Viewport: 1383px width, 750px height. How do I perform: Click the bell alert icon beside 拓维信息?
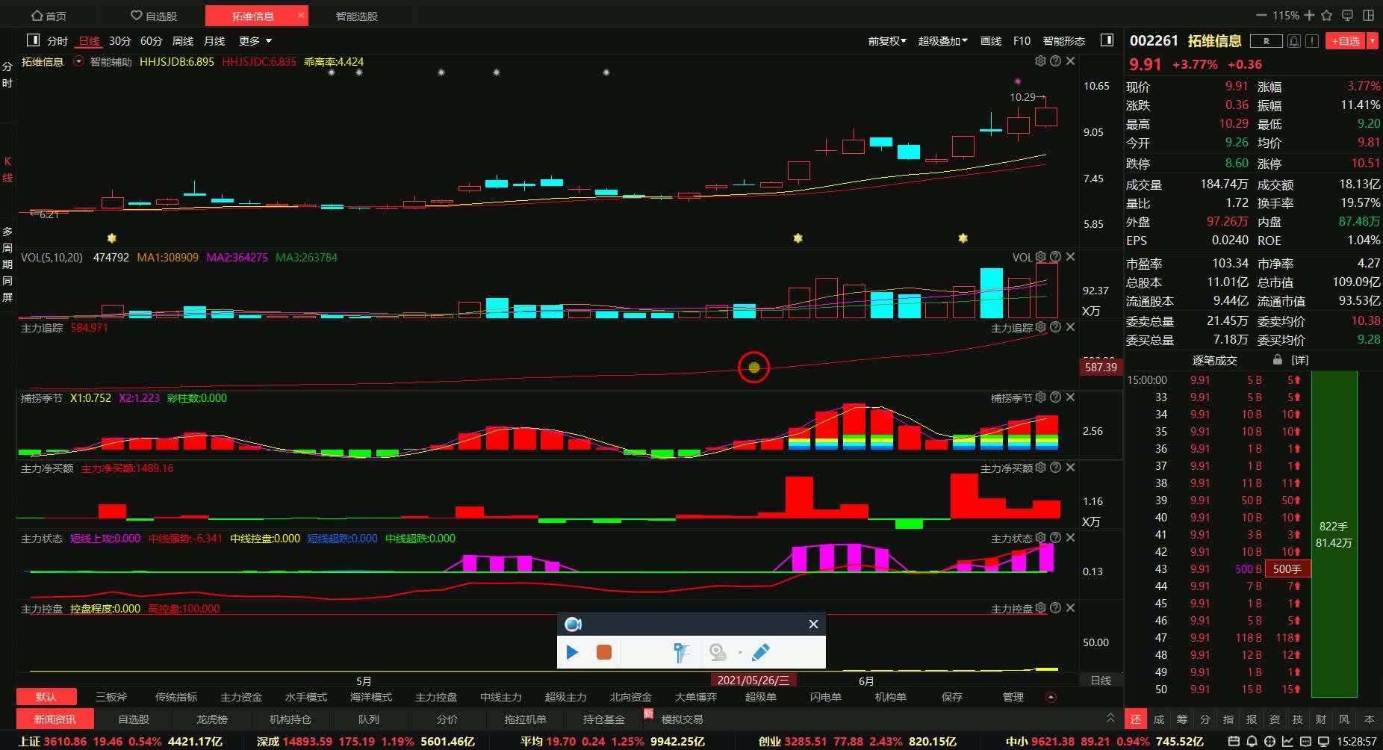click(1294, 41)
